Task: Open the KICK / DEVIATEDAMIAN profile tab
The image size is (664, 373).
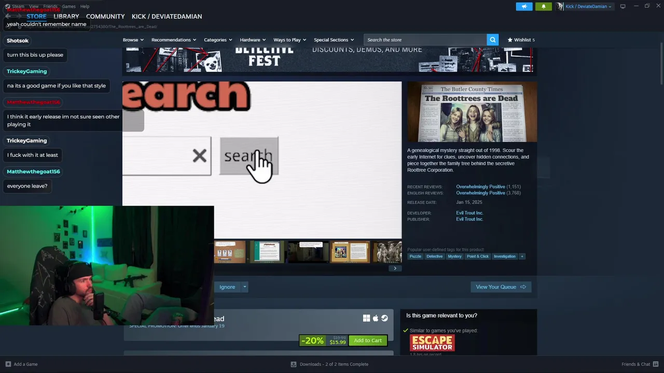Action: (167, 17)
